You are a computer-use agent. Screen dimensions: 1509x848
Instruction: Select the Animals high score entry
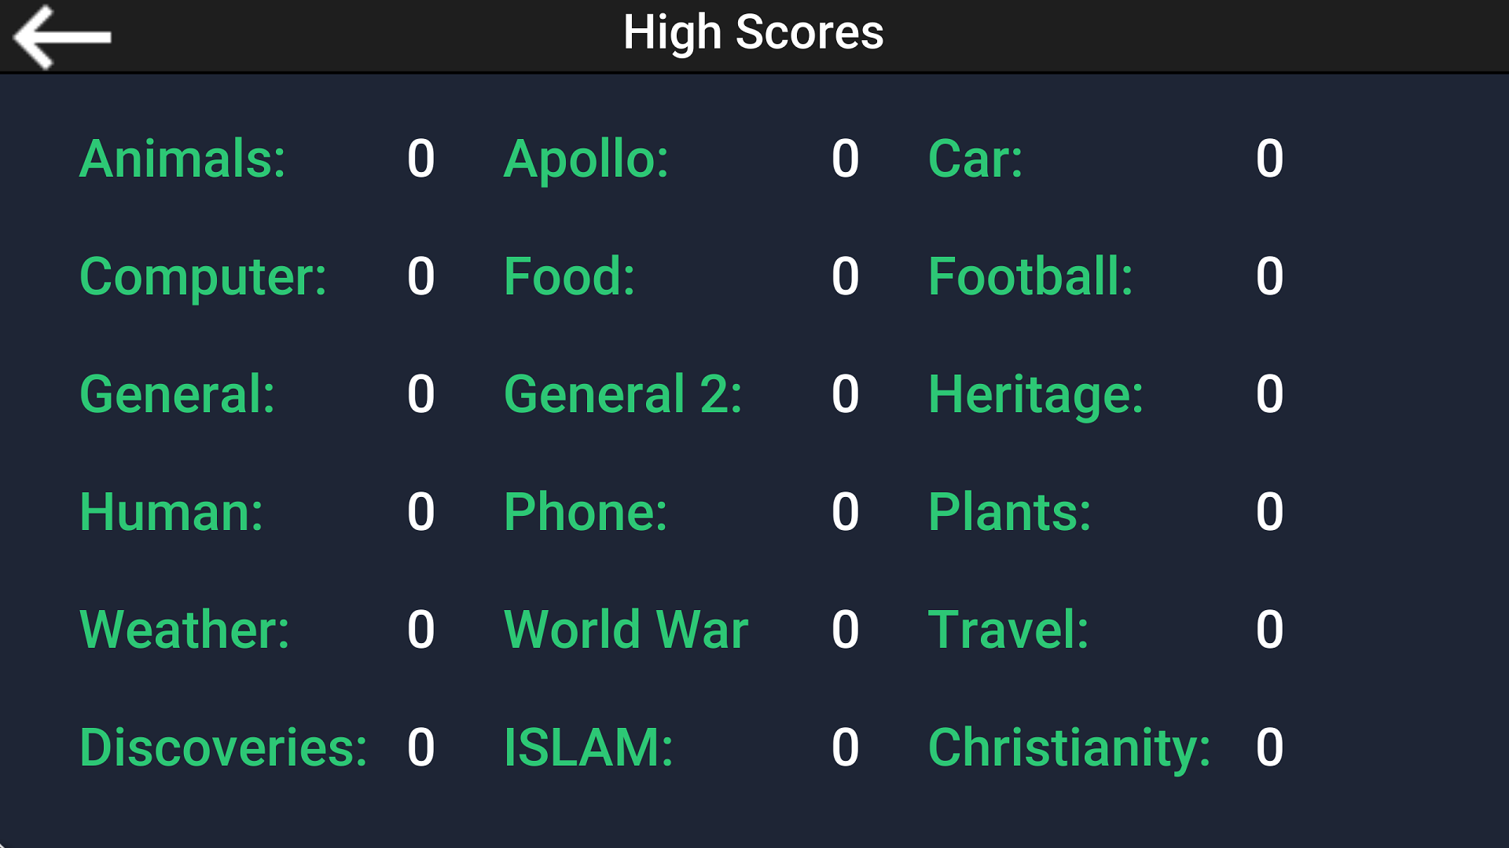point(182,159)
